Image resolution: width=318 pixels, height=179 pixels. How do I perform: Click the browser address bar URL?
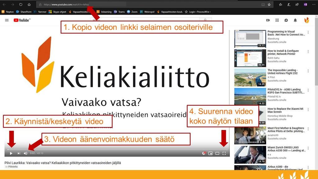66,4
